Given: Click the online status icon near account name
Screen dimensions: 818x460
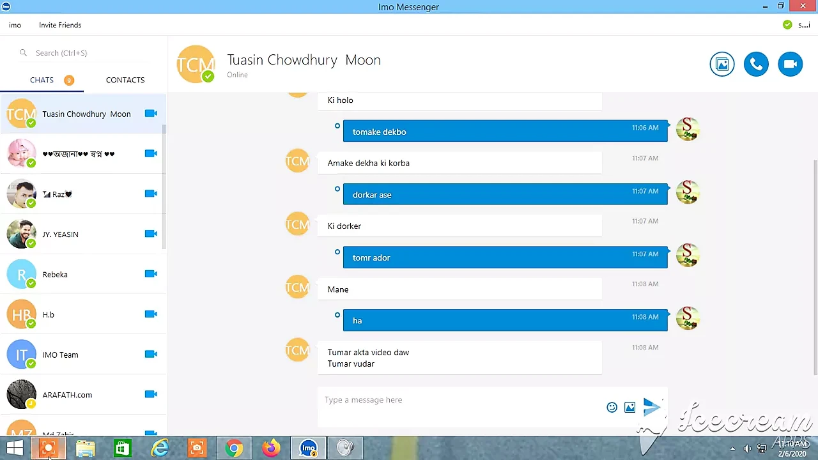Looking at the screenshot, I should tap(787, 25).
